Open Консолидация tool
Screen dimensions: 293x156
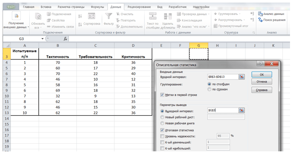(x=189, y=20)
